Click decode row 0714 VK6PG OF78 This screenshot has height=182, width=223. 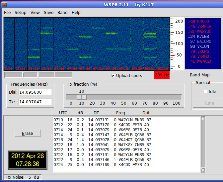pos(101,130)
